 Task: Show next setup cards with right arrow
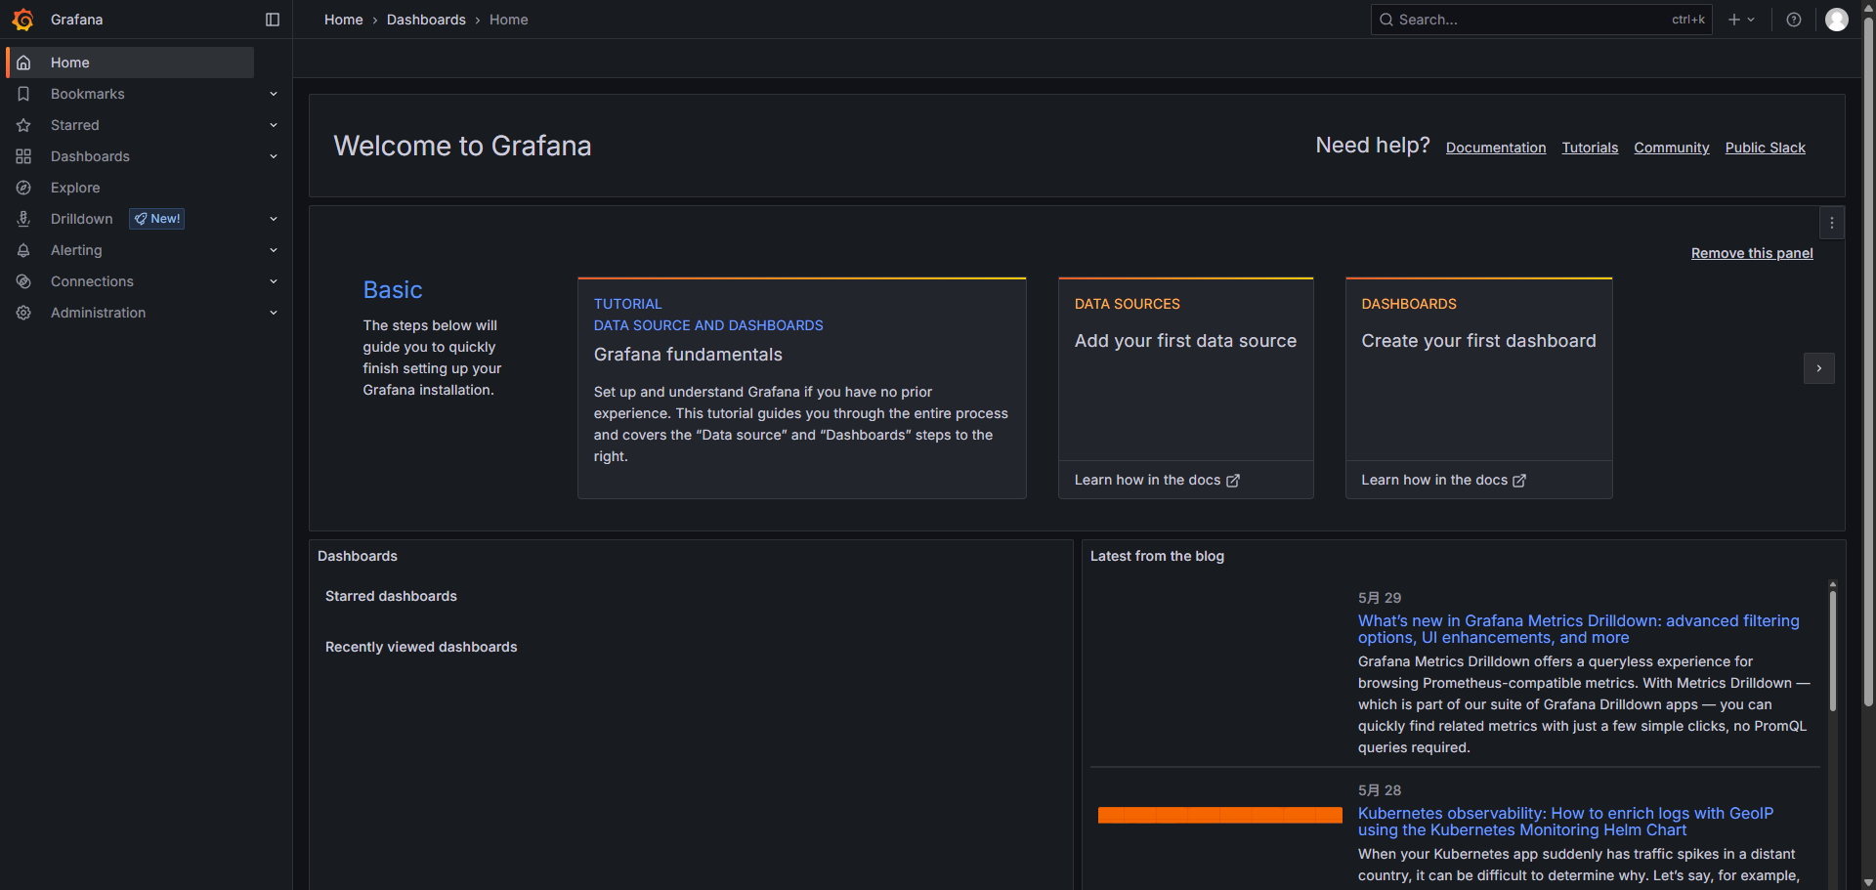pos(1819,368)
